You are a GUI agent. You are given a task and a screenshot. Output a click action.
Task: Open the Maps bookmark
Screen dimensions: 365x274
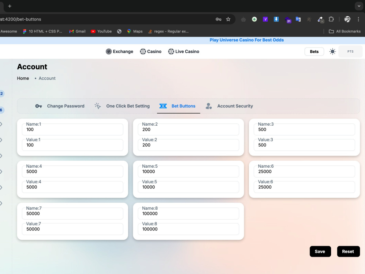(x=135, y=31)
